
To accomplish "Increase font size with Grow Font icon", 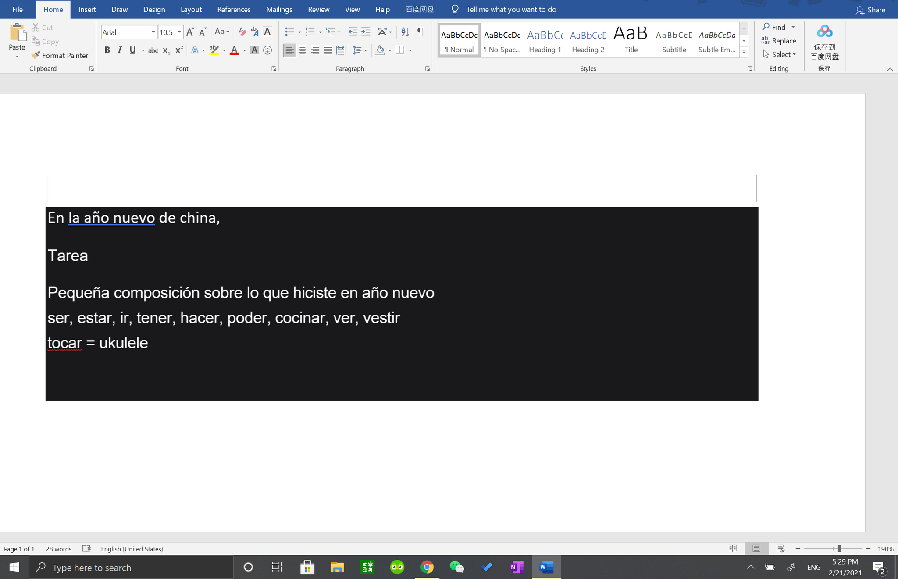I will 190,32.
